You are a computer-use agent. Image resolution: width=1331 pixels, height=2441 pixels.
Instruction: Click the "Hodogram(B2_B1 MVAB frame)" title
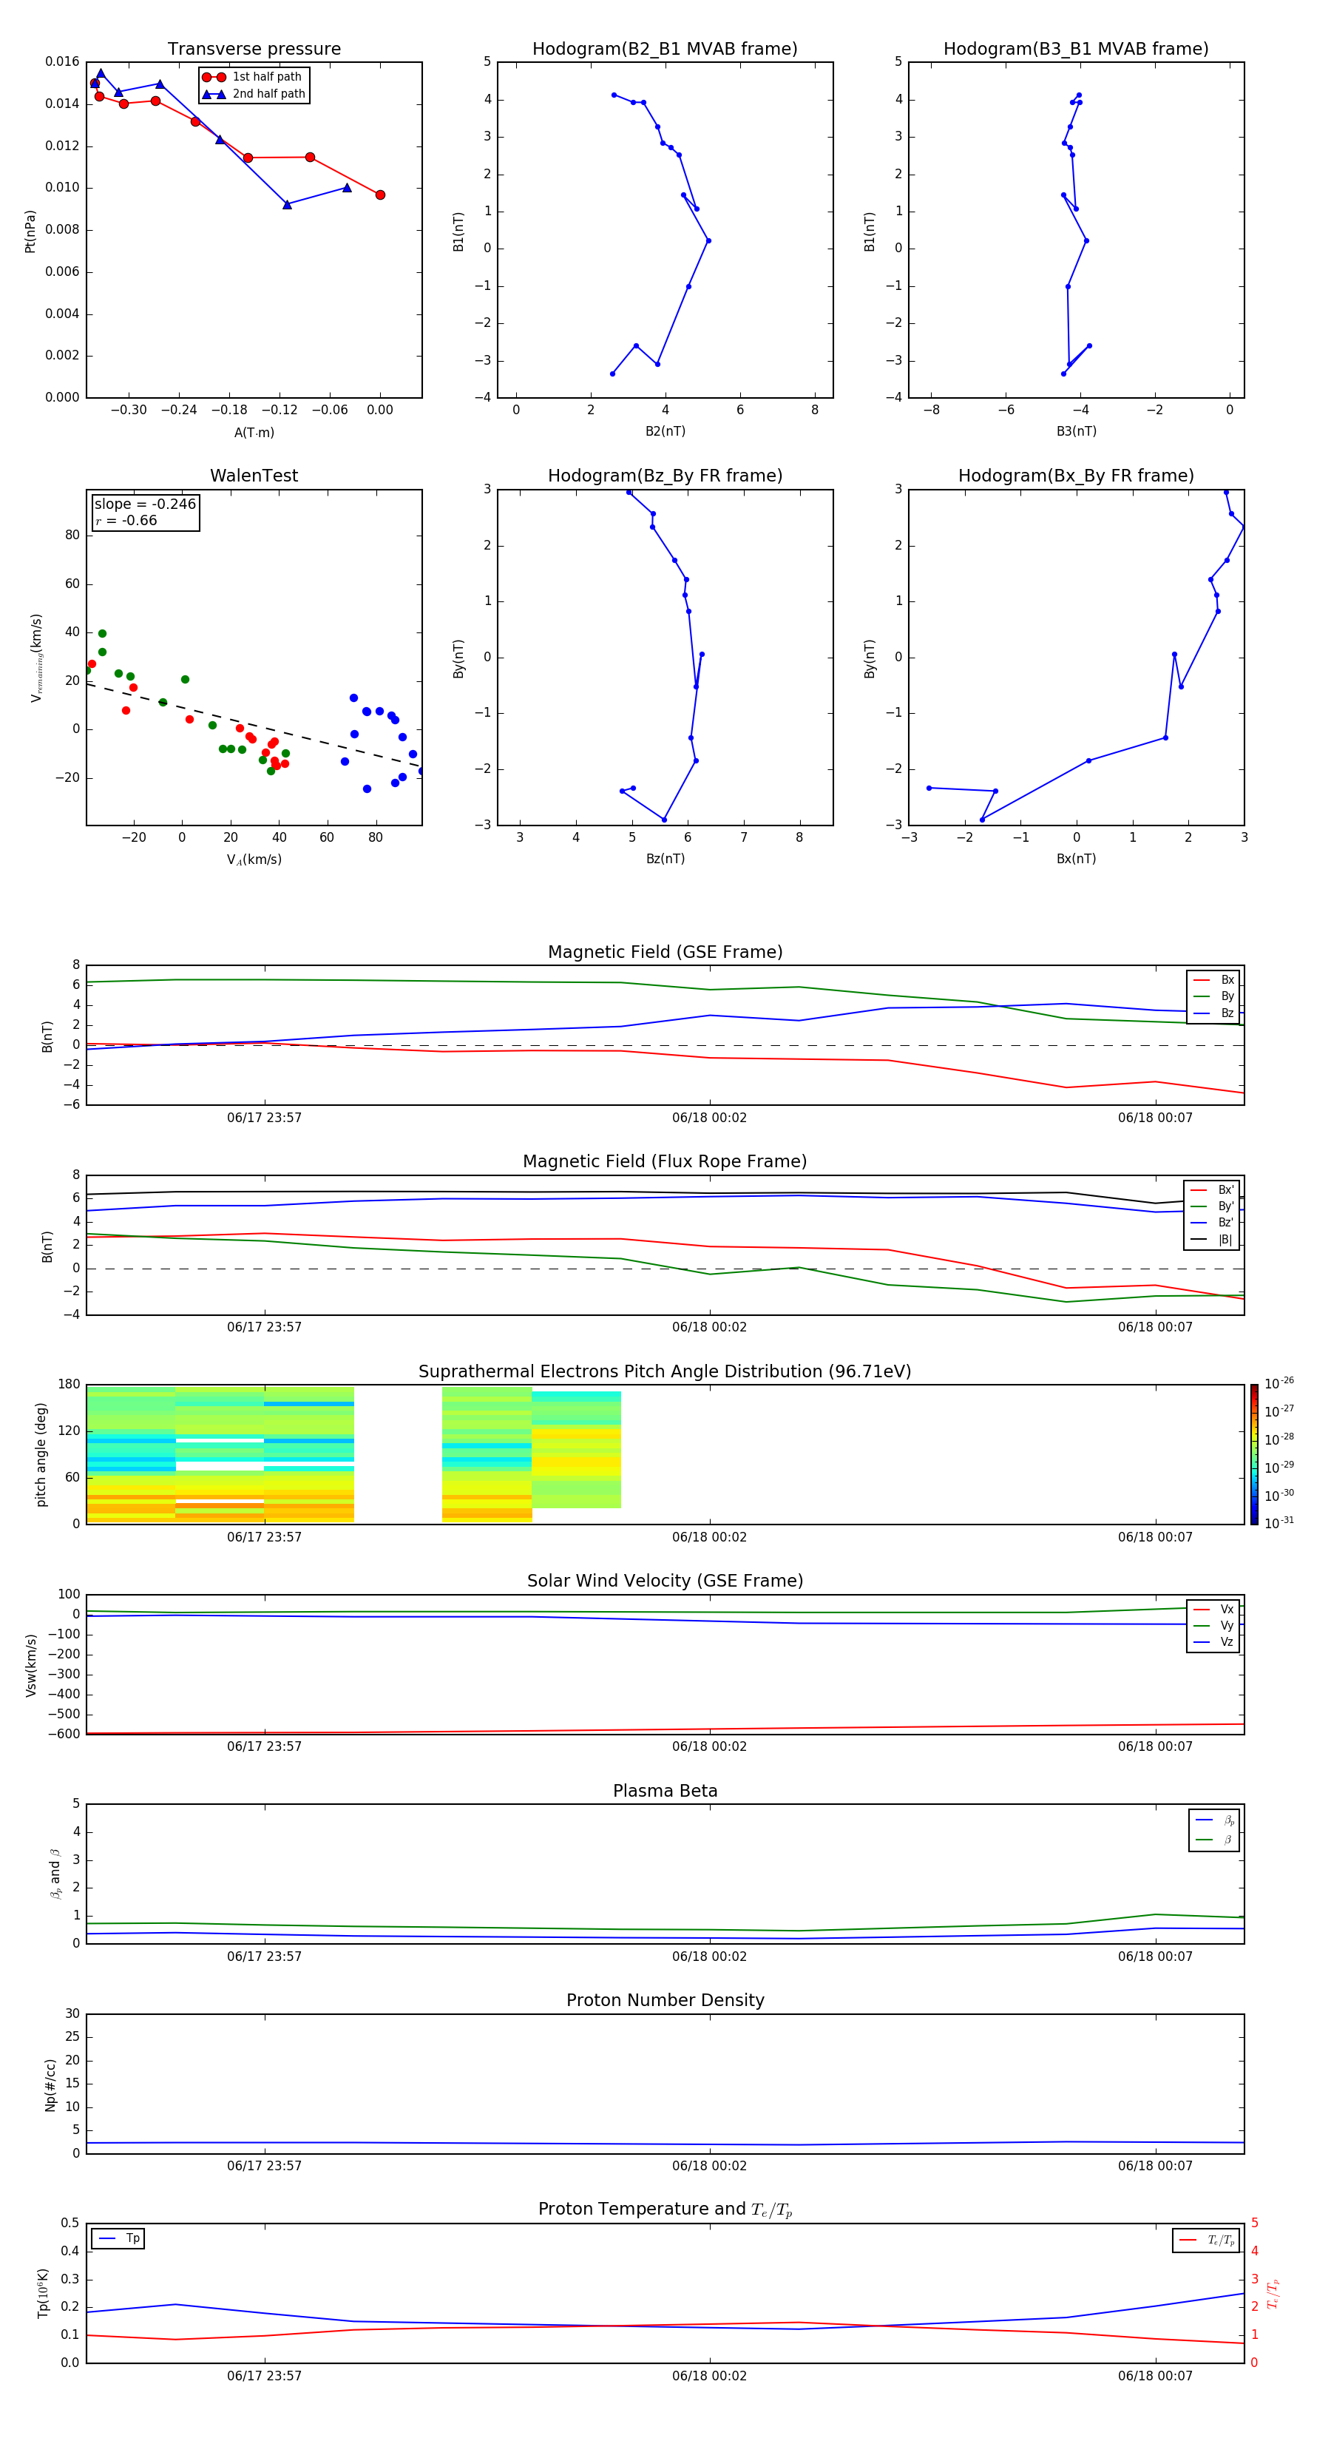coord(665,50)
